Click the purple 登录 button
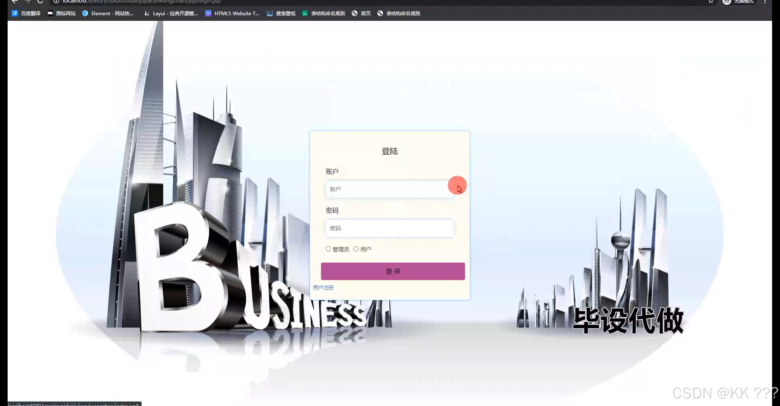 pyautogui.click(x=393, y=271)
